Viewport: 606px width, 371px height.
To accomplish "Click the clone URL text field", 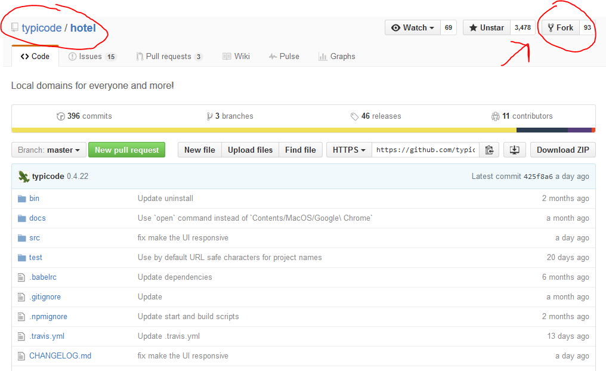I will (425, 150).
